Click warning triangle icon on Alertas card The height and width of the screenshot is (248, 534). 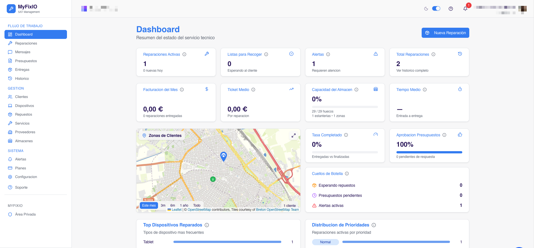[376, 54]
